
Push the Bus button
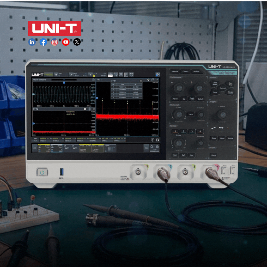192,155
